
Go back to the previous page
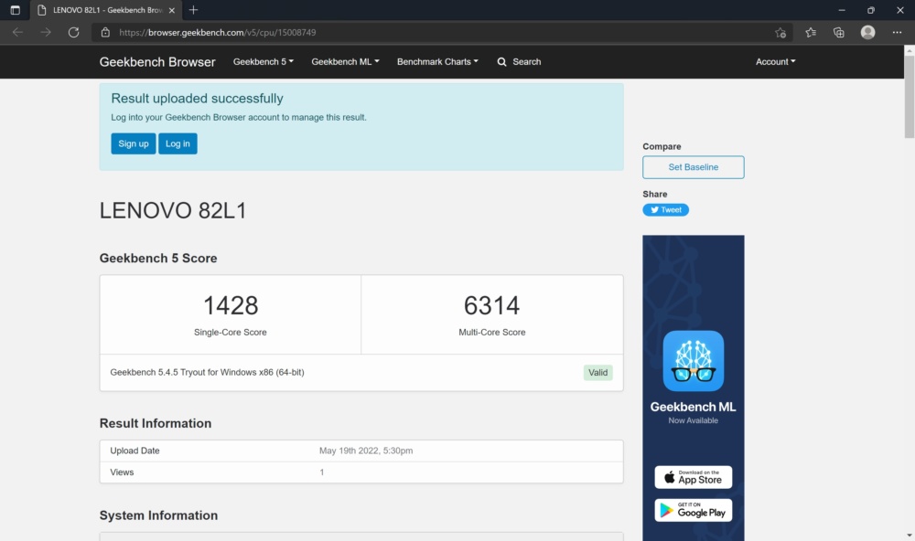(x=17, y=33)
